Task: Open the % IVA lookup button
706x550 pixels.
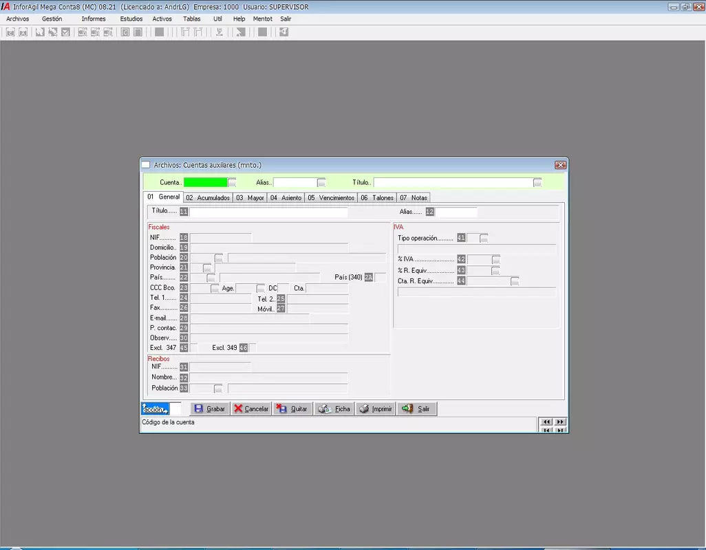Action: pos(495,260)
